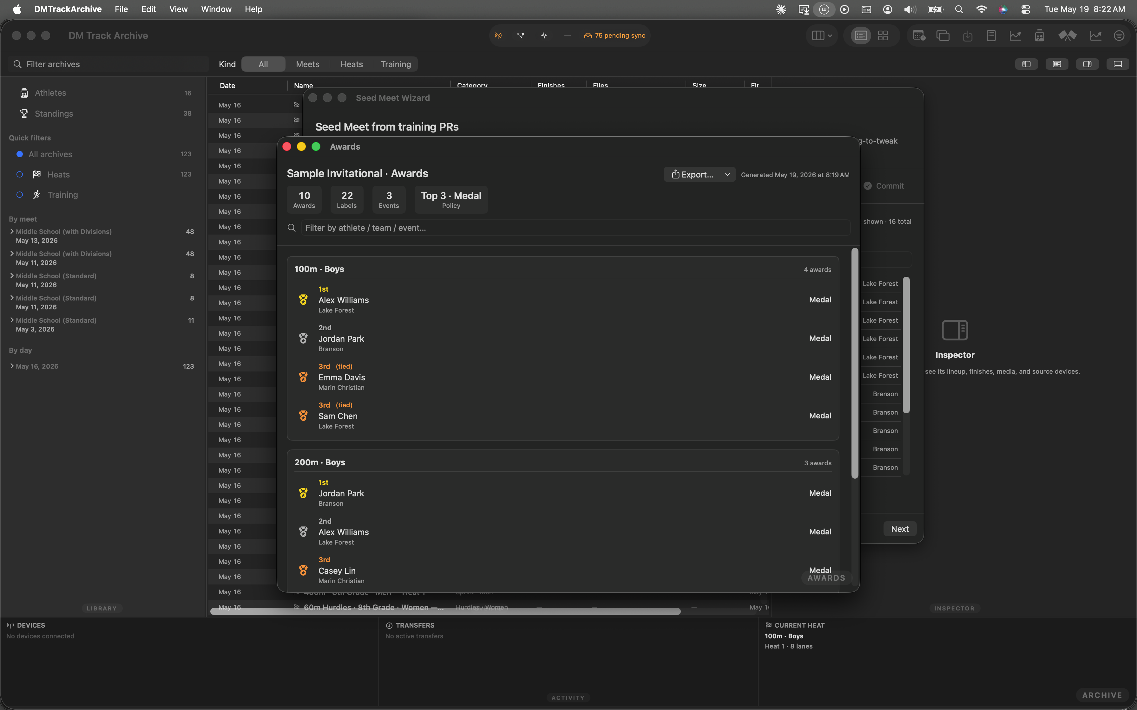Click the circled list filter toolbar icon
This screenshot has height=710, width=1137.
tap(1119, 36)
